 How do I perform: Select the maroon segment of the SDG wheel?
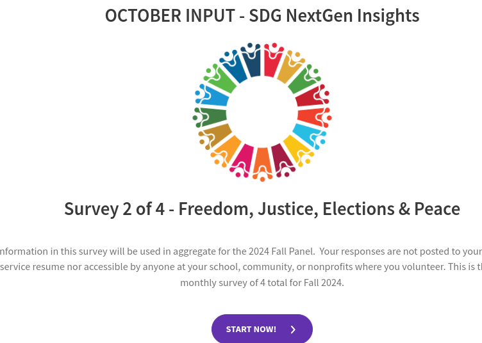pos(280,159)
